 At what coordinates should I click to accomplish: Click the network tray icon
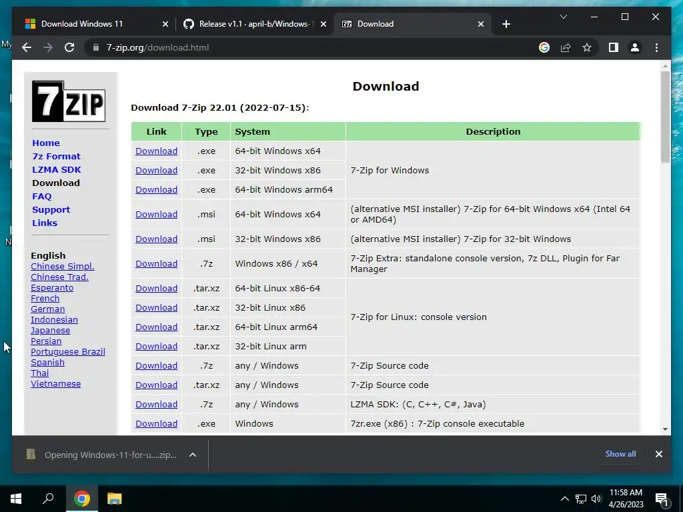click(x=581, y=499)
